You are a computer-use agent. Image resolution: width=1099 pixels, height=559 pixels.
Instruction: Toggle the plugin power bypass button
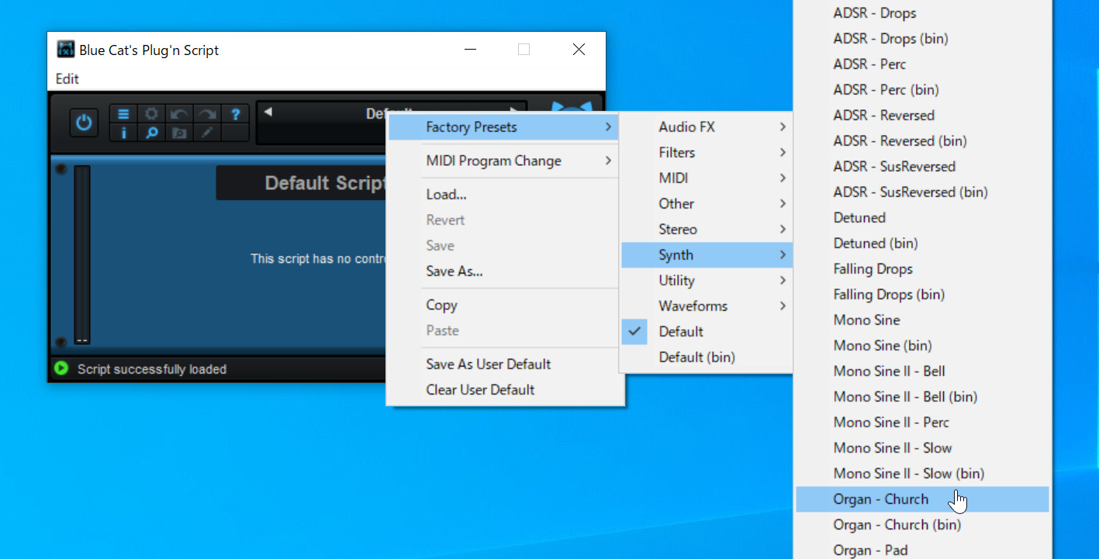[x=84, y=122]
